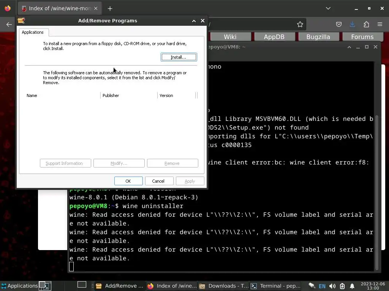Open the Forums link on WineHQ
The image size is (389, 291).
[x=362, y=37]
